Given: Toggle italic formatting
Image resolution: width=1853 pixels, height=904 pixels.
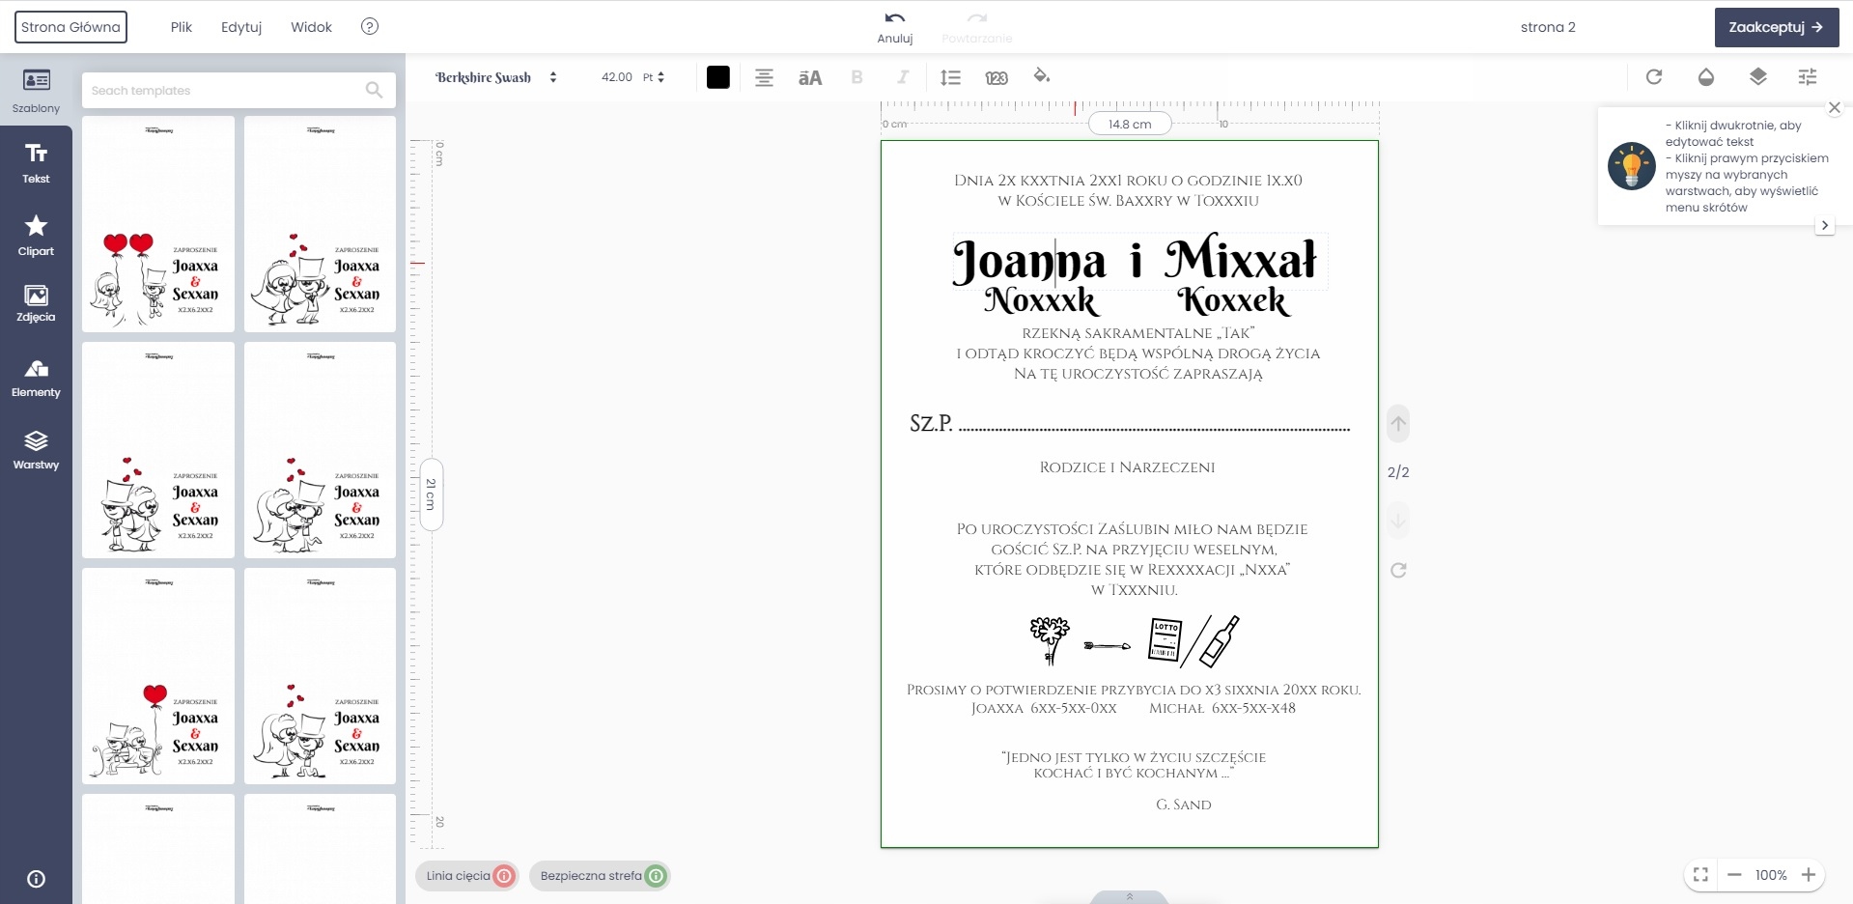Looking at the screenshot, I should point(903,77).
